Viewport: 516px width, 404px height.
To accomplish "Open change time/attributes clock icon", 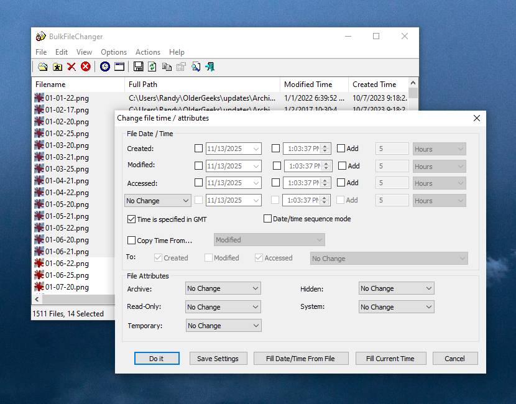I will [x=105, y=67].
